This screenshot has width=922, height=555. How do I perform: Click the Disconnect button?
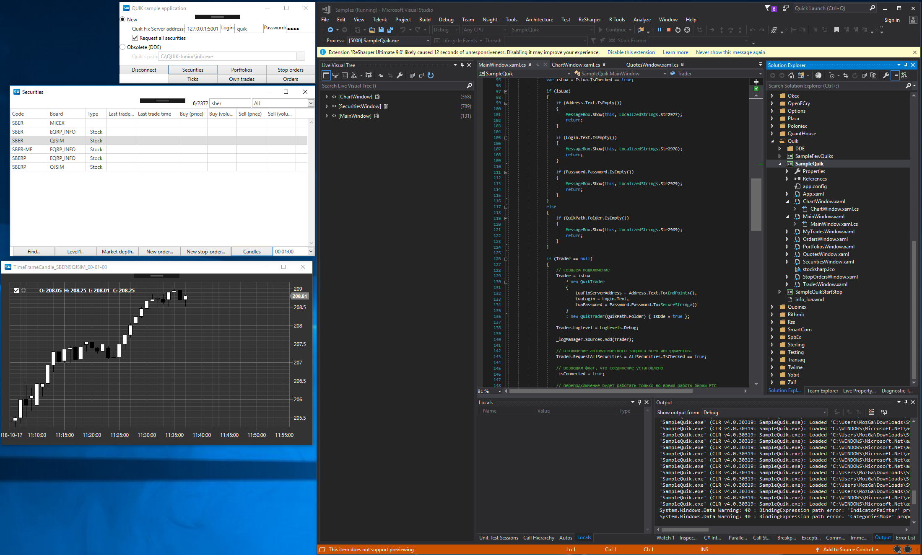pos(144,70)
